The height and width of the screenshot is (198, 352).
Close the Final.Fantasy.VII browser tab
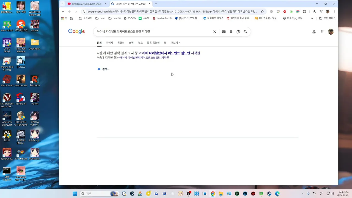(106, 4)
